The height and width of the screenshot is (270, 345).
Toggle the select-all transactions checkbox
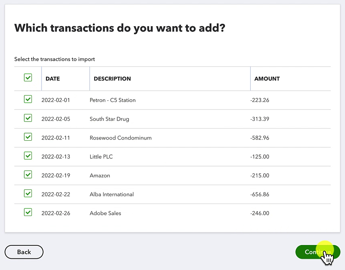coord(28,77)
